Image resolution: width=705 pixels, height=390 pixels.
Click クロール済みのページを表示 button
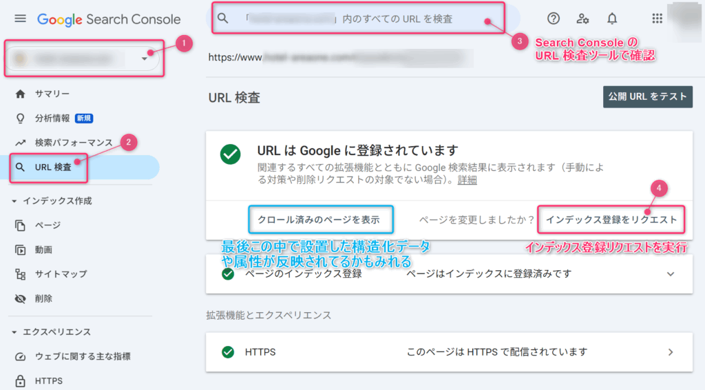tap(319, 220)
